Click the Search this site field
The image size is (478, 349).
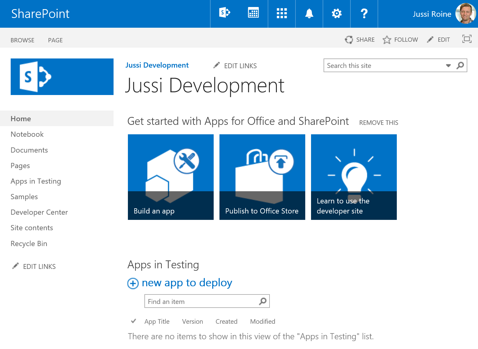click(385, 65)
